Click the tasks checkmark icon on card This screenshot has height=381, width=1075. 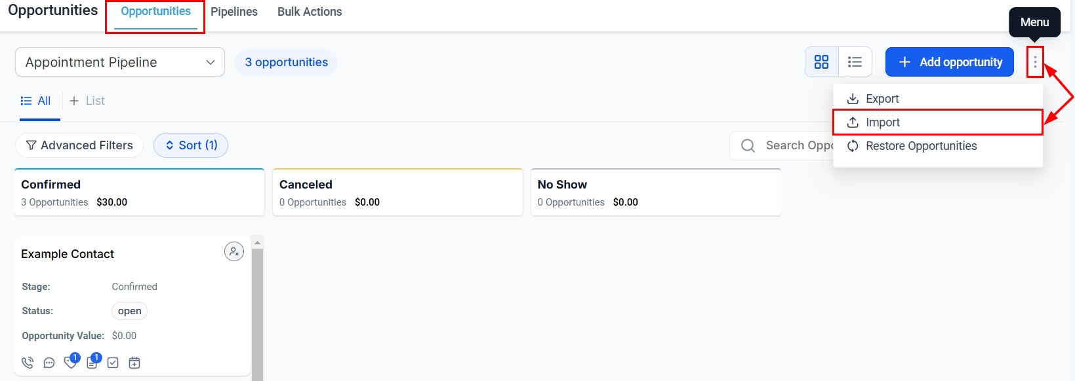113,363
